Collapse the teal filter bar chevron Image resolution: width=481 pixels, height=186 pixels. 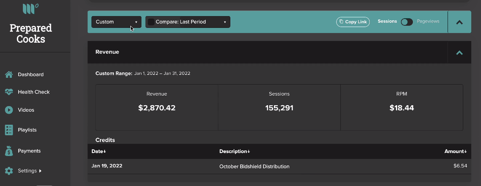click(459, 22)
